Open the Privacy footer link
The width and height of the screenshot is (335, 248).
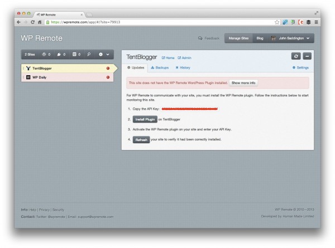(x=44, y=210)
